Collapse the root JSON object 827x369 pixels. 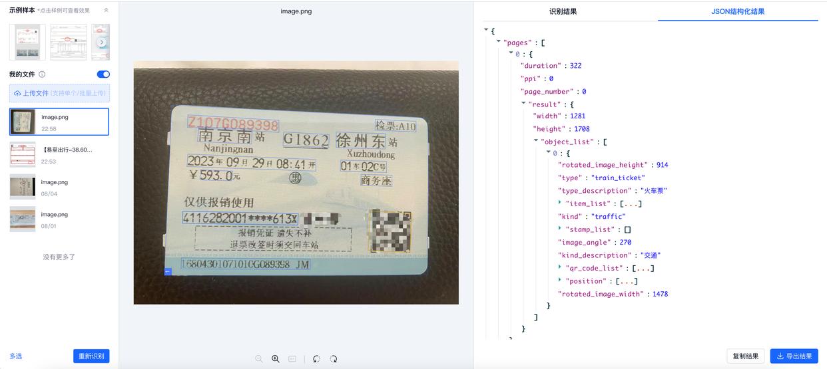point(486,30)
